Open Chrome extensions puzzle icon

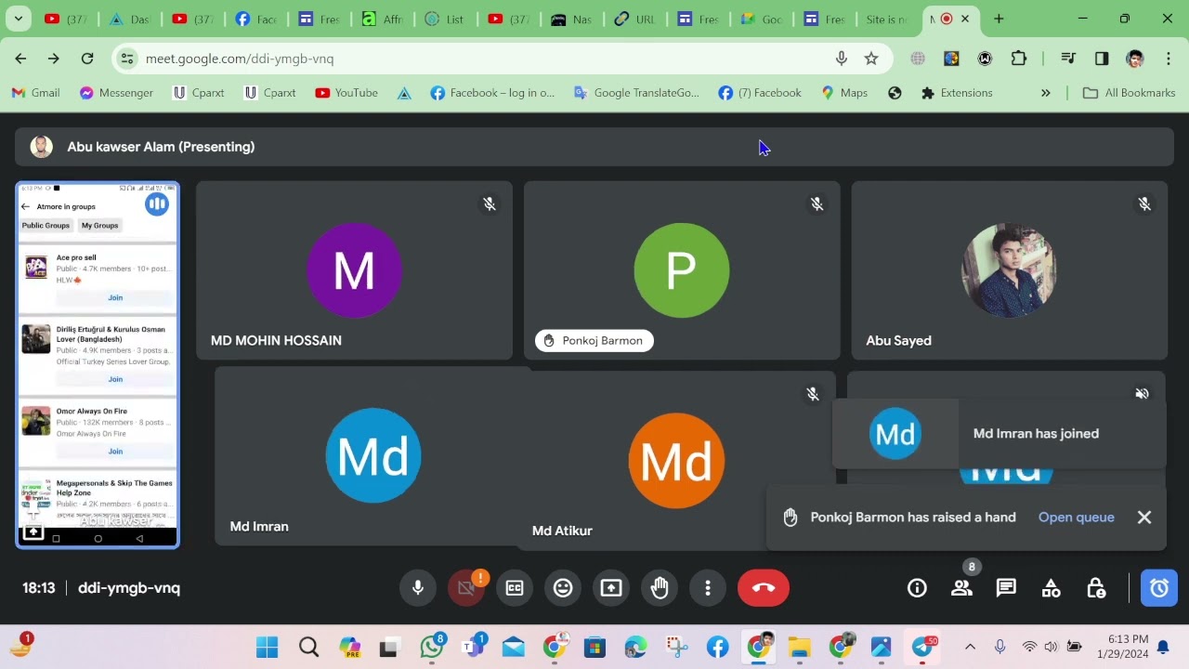tap(1019, 59)
